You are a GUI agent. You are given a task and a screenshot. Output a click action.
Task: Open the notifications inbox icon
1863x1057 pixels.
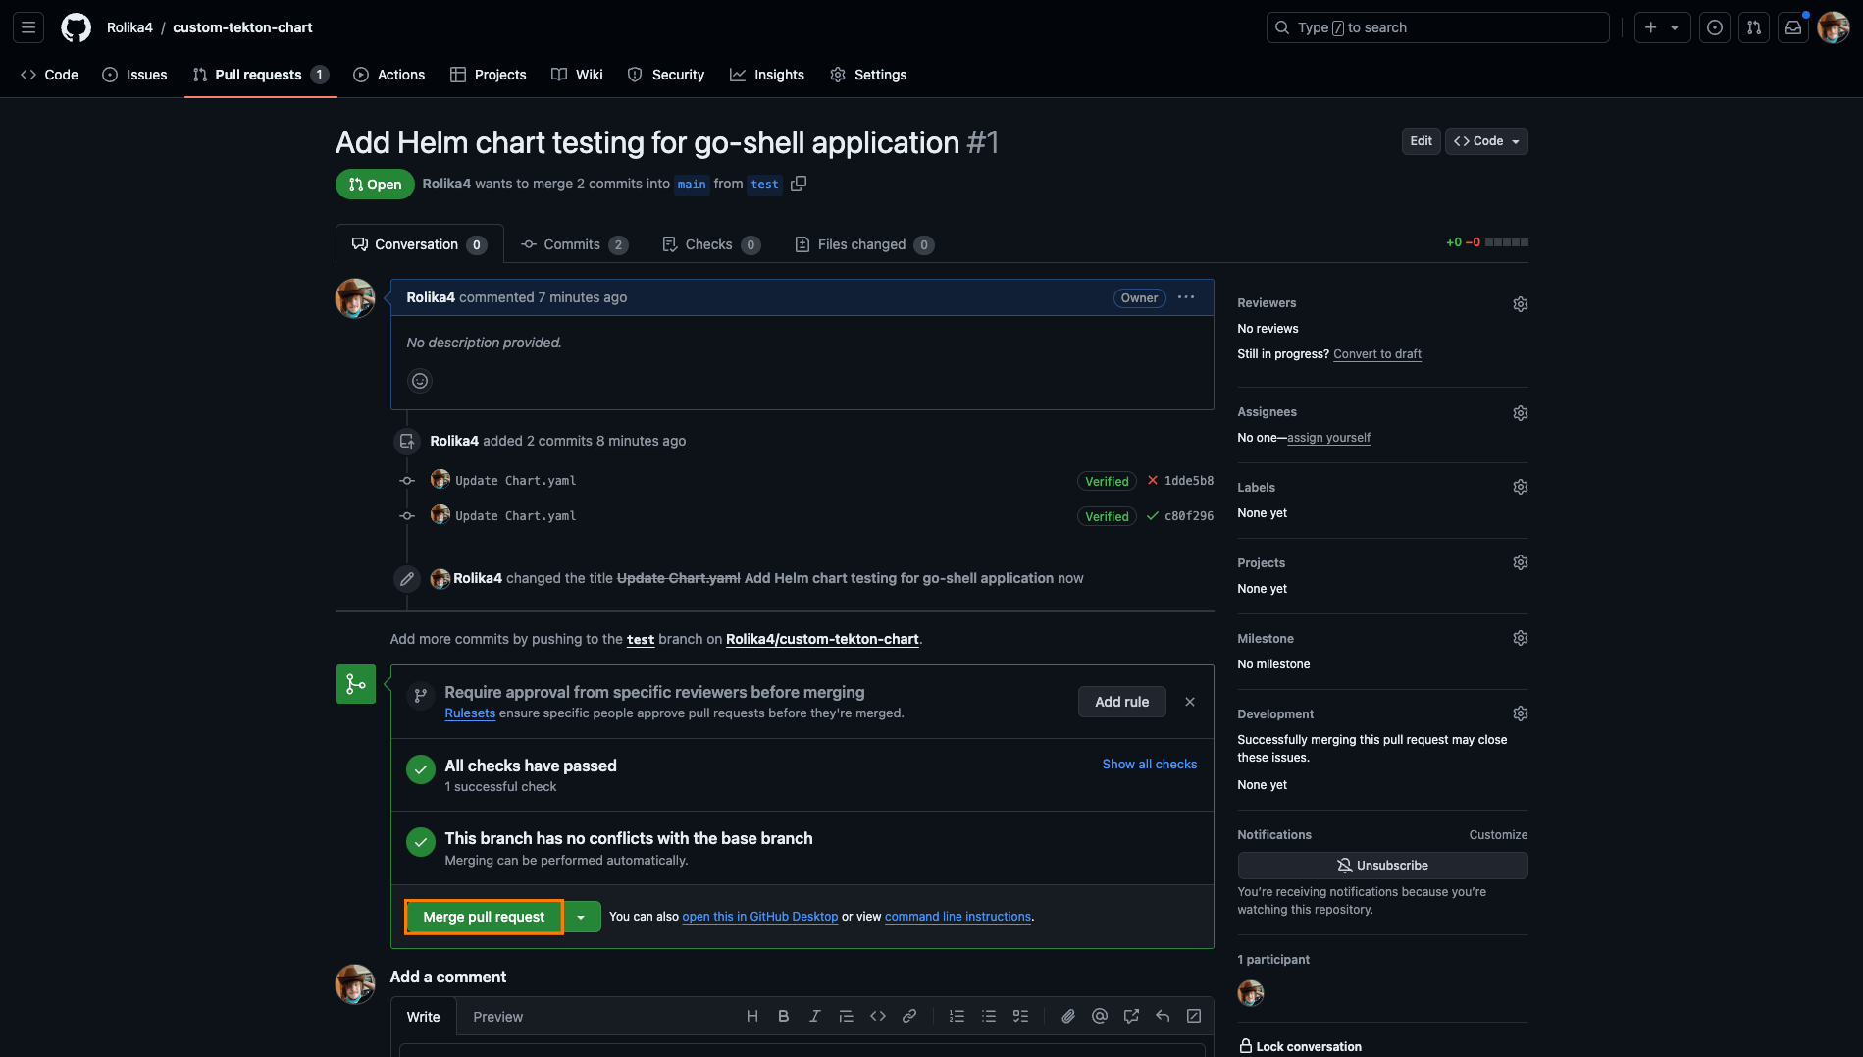pos(1792,27)
